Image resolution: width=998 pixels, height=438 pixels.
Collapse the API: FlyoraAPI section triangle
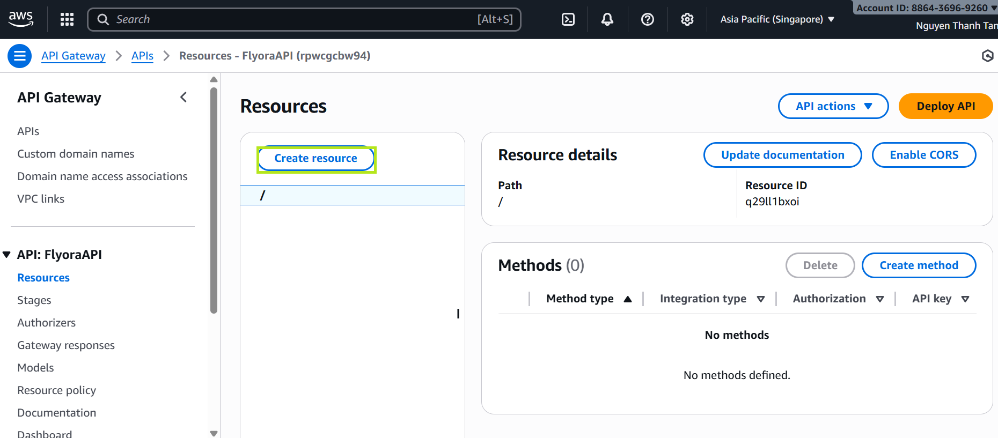click(7, 255)
